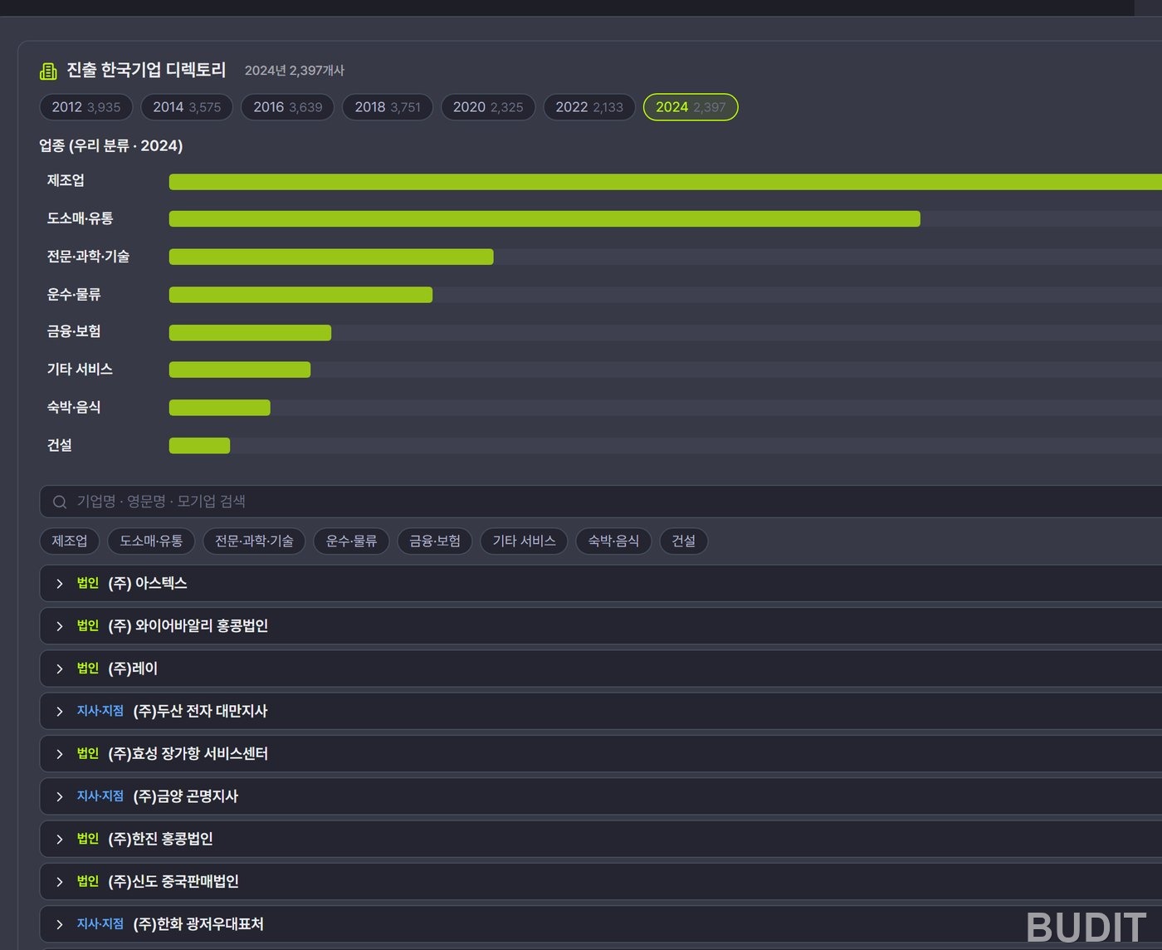Image resolution: width=1162 pixels, height=950 pixels.
Task: Click the 도소매·유통 bar in the chart
Action: pos(544,219)
